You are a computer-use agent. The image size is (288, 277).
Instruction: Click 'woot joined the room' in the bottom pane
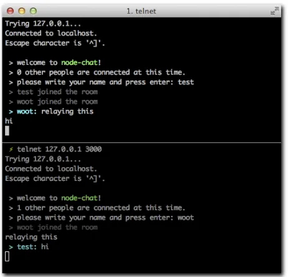[53, 227]
